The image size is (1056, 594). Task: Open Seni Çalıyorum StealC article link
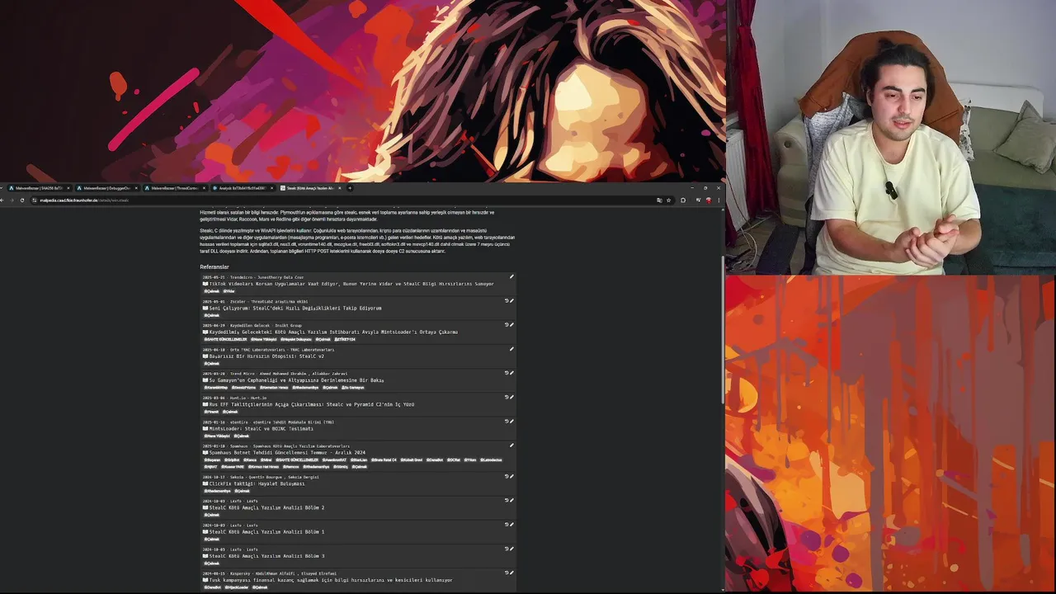[295, 308]
